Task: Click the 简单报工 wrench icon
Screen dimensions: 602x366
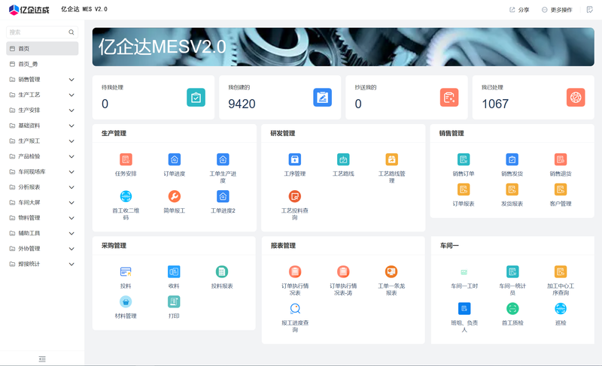Action: pos(174,197)
